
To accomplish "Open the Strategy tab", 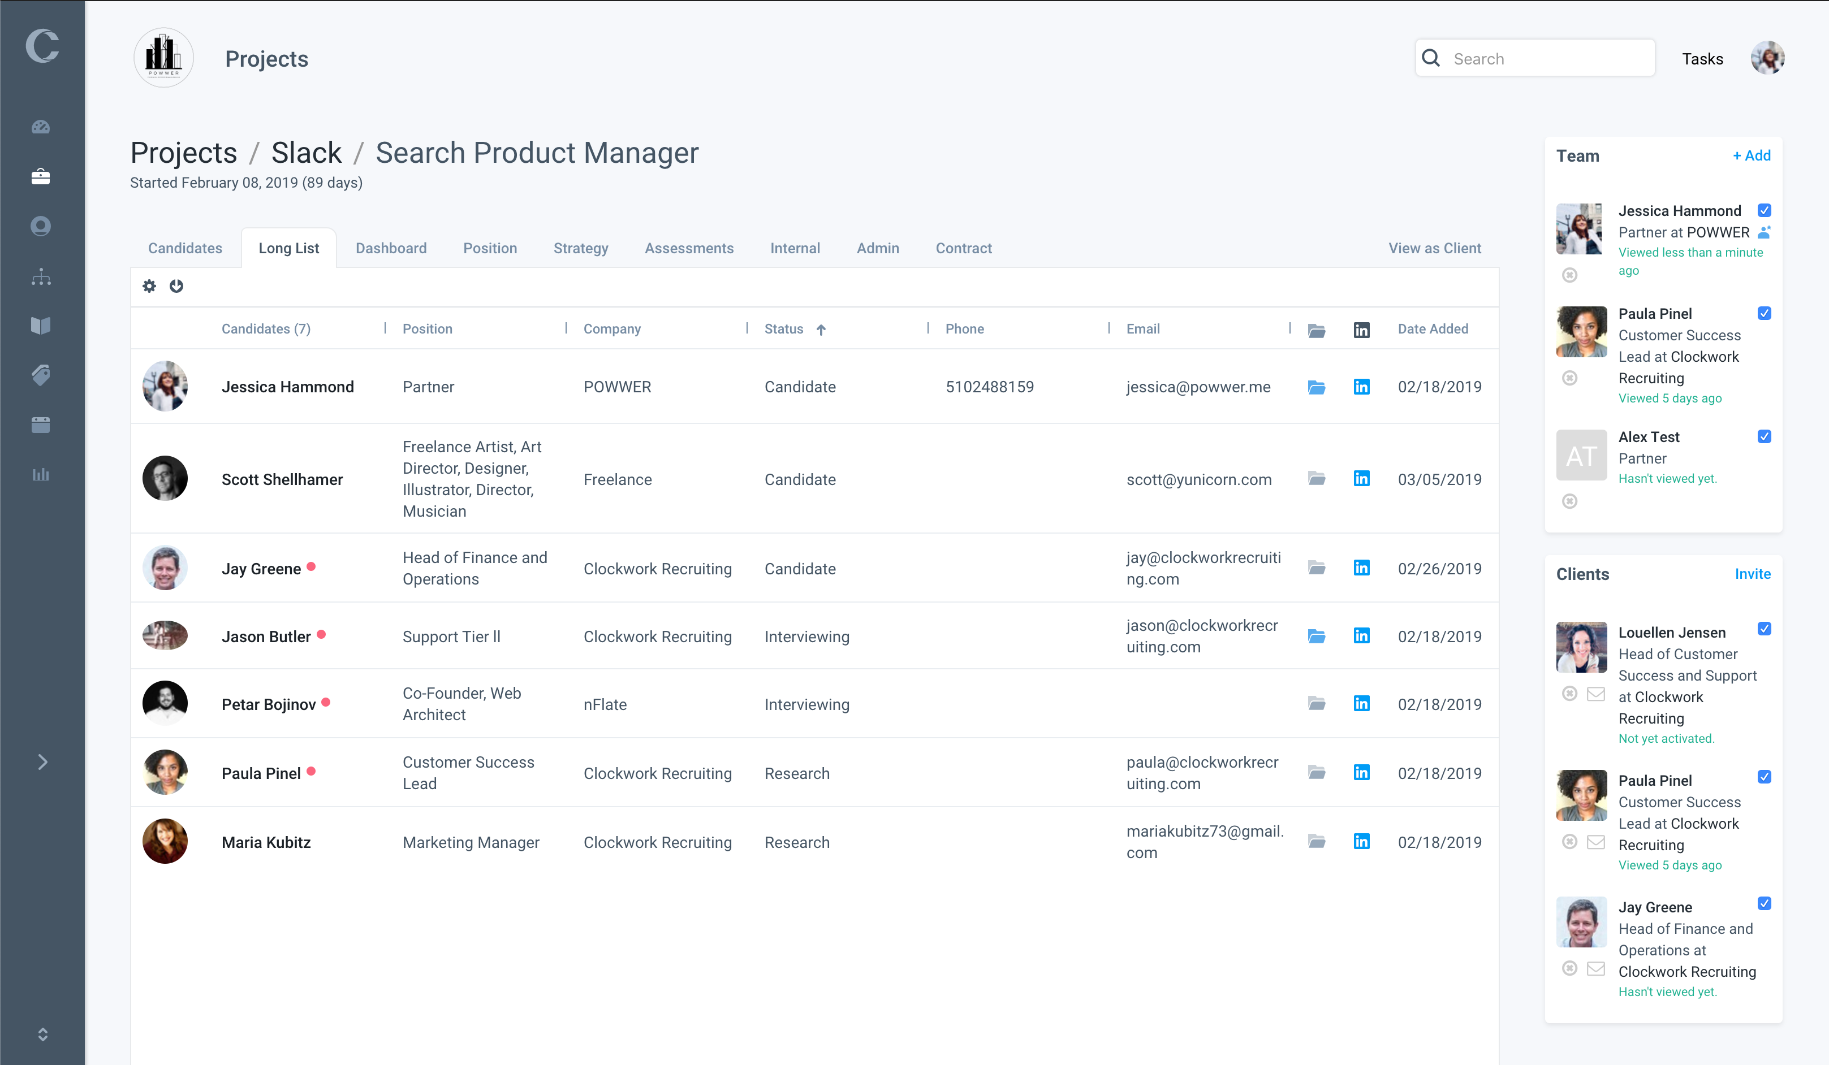I will click(581, 248).
